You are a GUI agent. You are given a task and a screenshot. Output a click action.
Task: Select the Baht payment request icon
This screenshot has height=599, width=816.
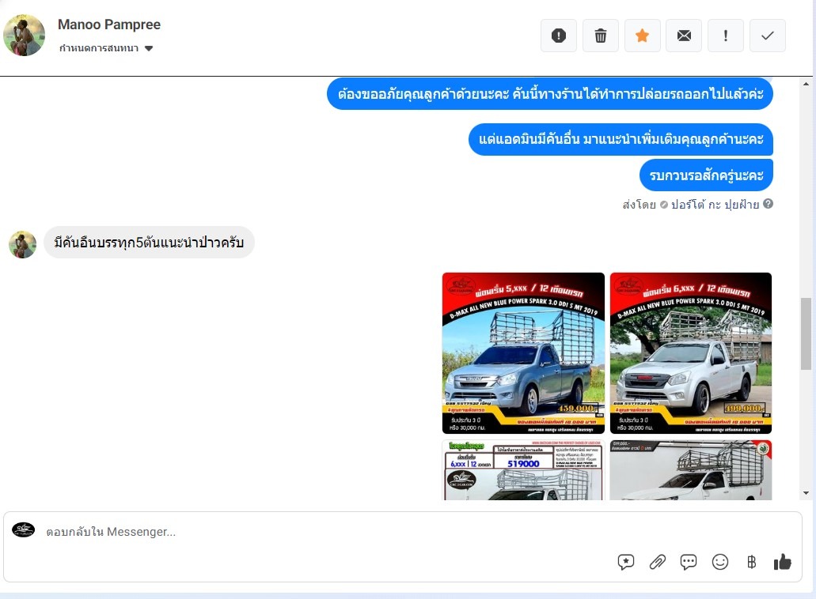pos(751,562)
